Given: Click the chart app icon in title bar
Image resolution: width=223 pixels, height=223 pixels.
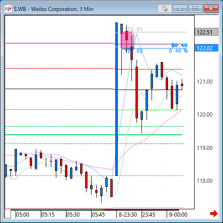Looking at the screenshot, I should tap(8, 9).
